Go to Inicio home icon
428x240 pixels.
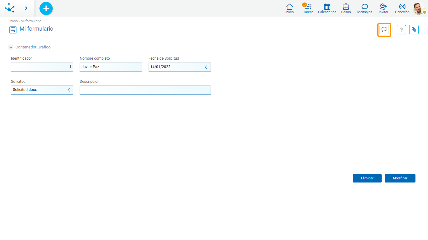click(x=290, y=8)
